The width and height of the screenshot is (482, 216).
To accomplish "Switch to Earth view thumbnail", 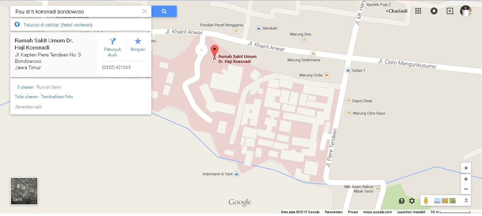I will (24, 191).
